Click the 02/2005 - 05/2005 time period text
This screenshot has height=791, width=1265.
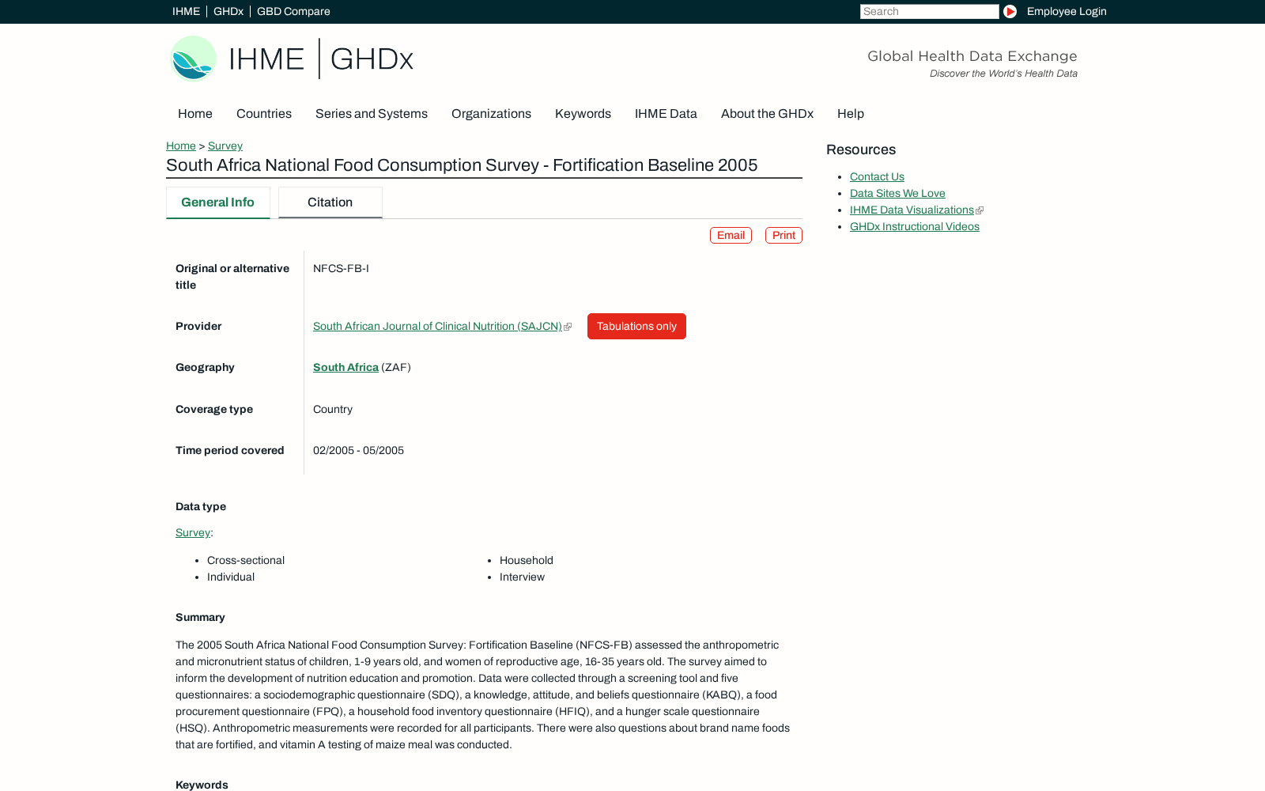pyautogui.click(x=358, y=450)
